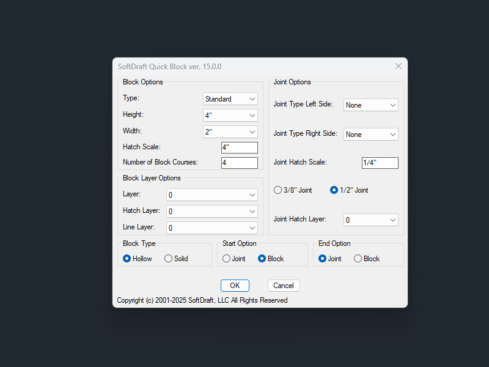Set End Option to Block

click(356, 258)
